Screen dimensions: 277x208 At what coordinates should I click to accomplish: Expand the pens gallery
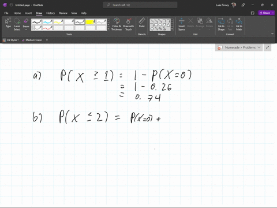(x=108, y=29)
